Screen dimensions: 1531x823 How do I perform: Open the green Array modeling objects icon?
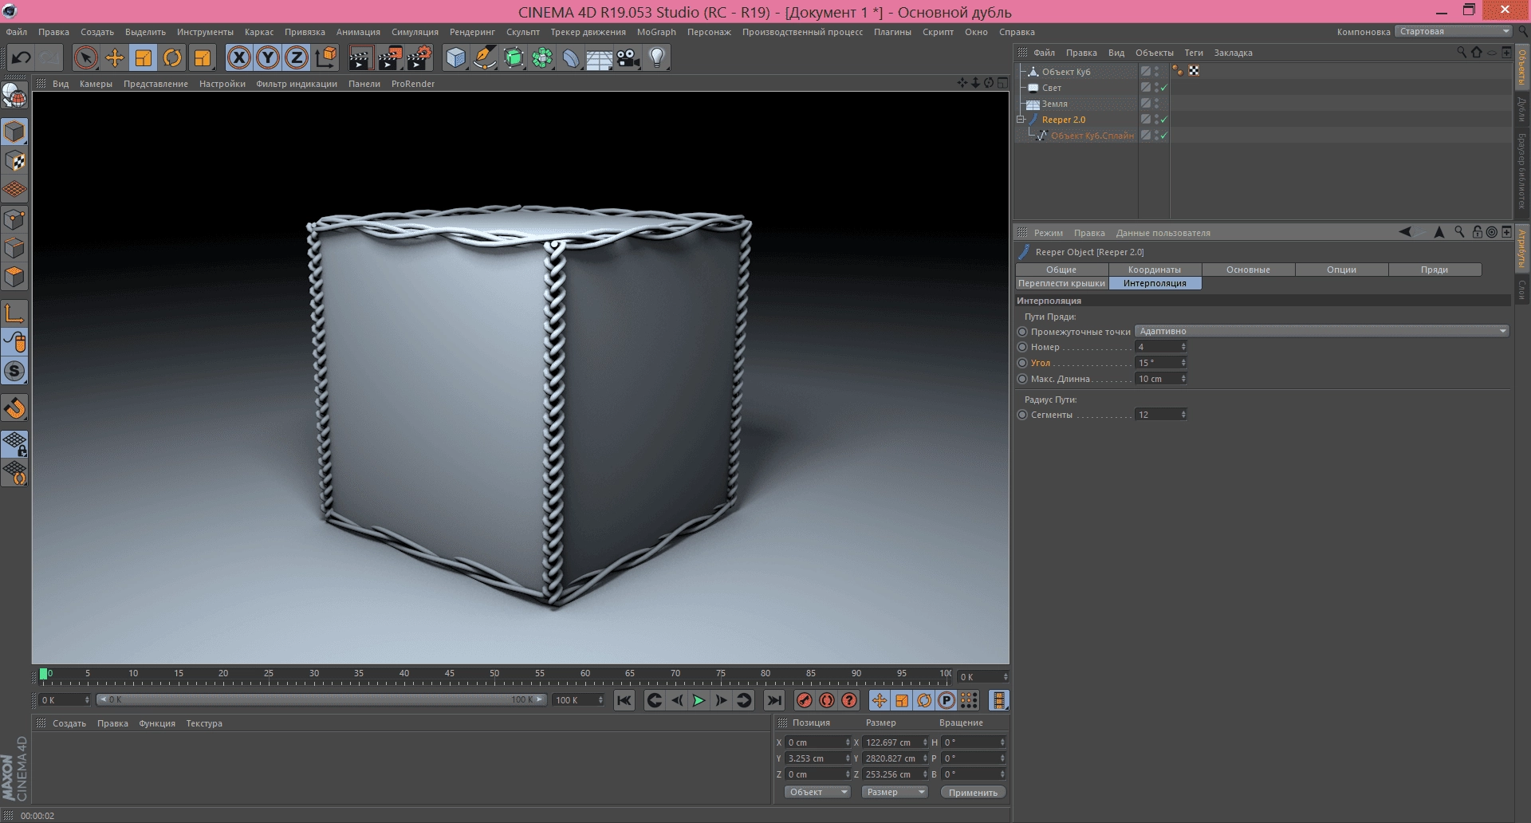point(543,57)
